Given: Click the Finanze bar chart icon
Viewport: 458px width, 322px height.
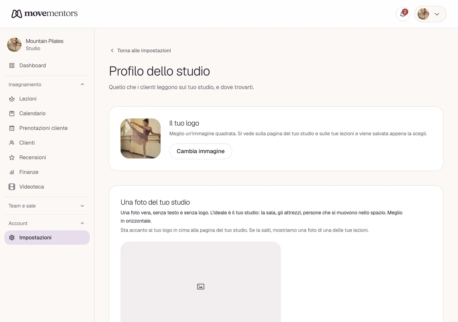Looking at the screenshot, I should coord(12,172).
